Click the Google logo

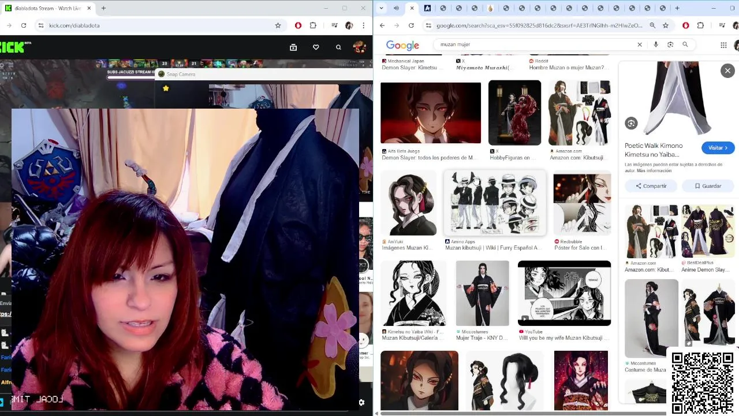tap(402, 45)
